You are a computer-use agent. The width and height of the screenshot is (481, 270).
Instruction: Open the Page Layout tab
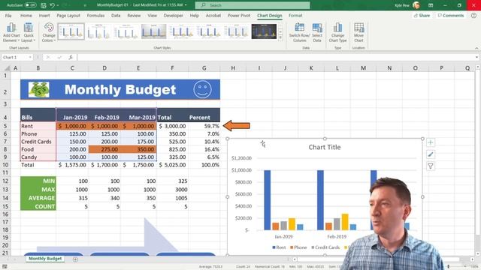pyautogui.click(x=68, y=15)
